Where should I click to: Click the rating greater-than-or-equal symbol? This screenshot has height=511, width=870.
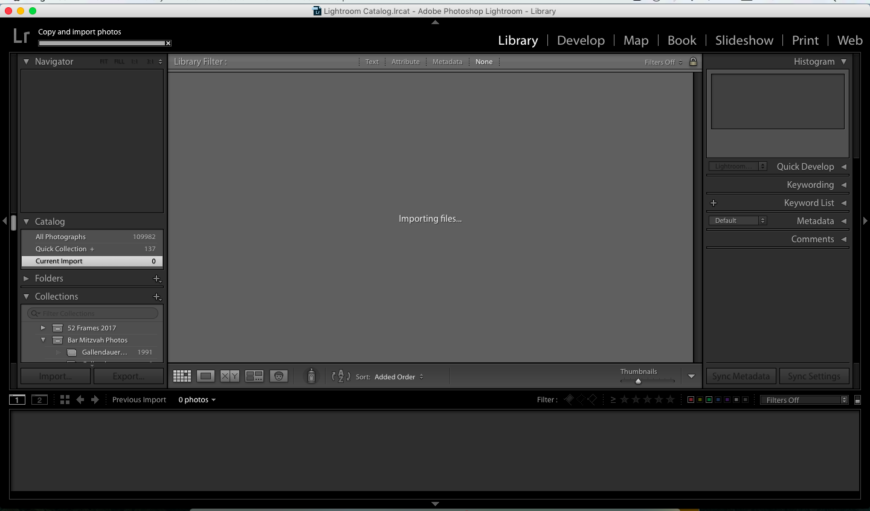pyautogui.click(x=613, y=399)
